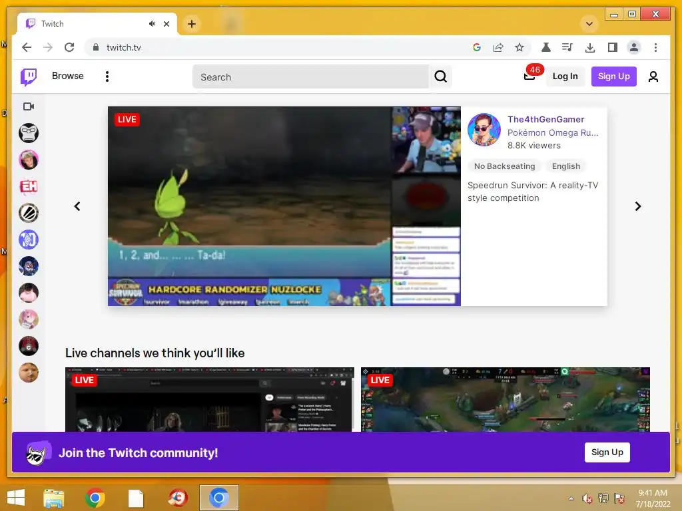This screenshot has width=682, height=511.
Task: Play the featured Hardcore Randomizer Nuzlocke stream
Action: (x=284, y=206)
